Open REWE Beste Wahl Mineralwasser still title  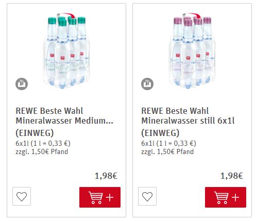pyautogui.click(x=188, y=115)
